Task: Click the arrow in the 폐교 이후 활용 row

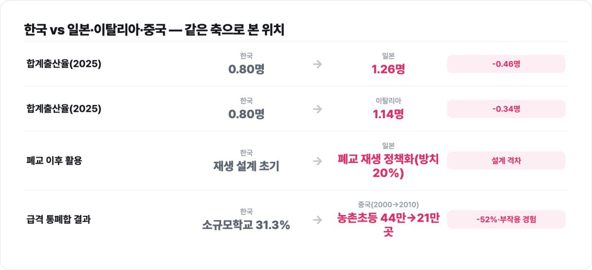Action: pyautogui.click(x=318, y=161)
